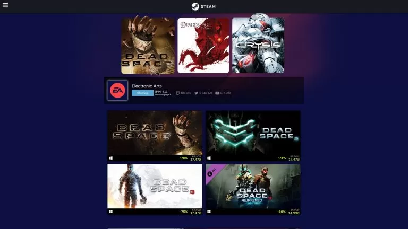Screen dimensions: 408x229
Task: Open the Twitter bird icon link
Action: (196, 93)
